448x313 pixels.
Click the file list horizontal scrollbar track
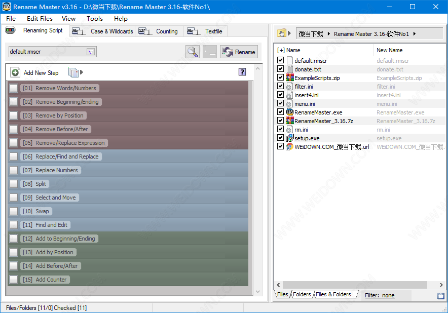(x=354, y=285)
